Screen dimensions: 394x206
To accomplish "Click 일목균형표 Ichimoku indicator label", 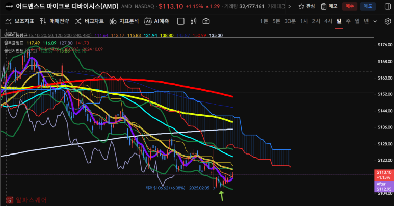I will coord(14,43).
